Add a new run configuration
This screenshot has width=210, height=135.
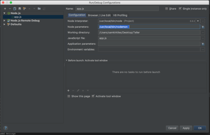[5, 8]
